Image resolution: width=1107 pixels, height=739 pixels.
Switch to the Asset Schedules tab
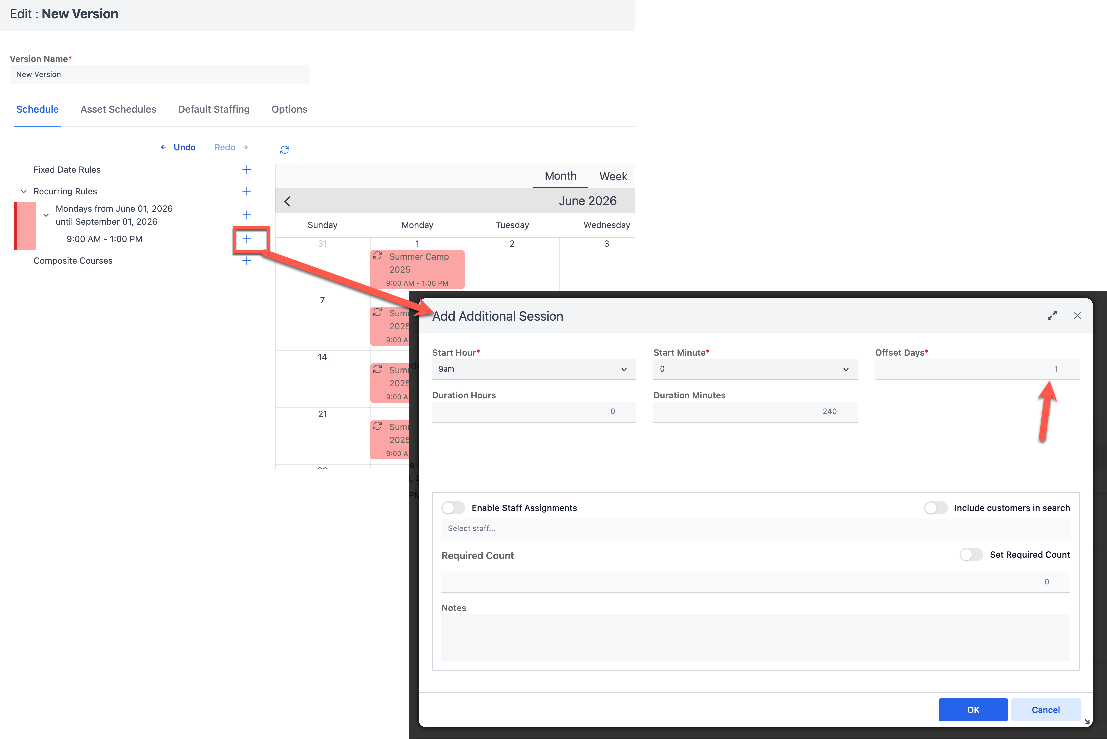click(x=118, y=109)
